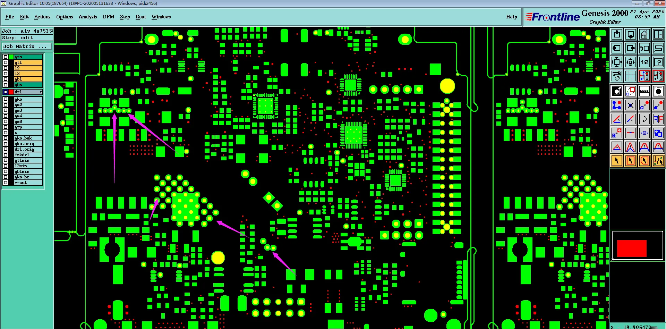Viewport: 666px width, 329px height.
Task: Toggle display checkbox for l2 layer
Action: [x=6, y=68]
